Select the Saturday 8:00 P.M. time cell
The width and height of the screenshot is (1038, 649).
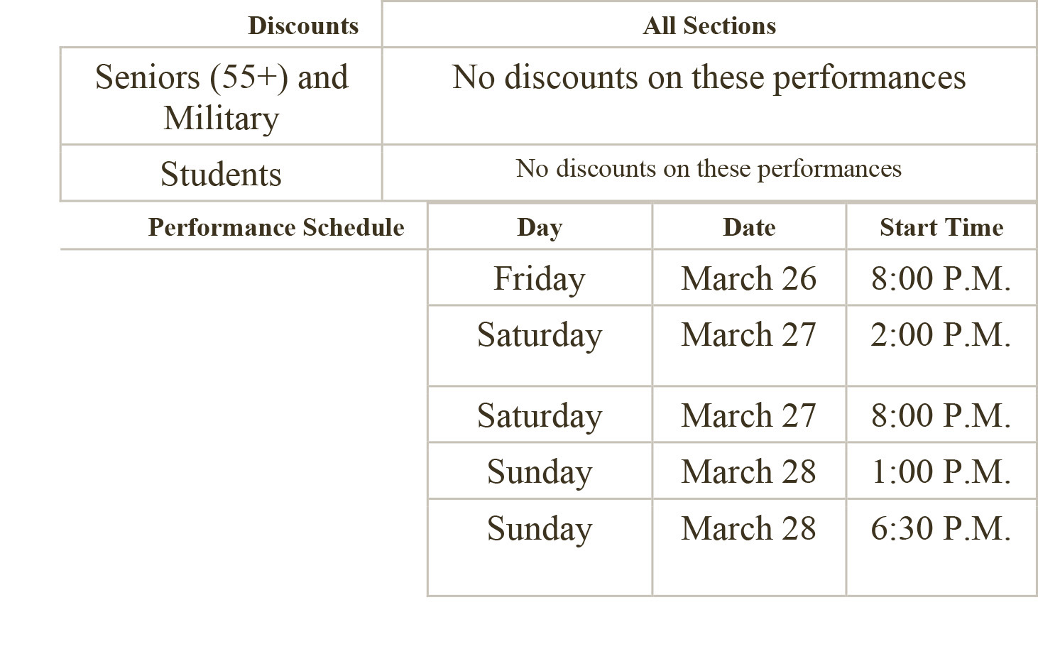click(941, 415)
